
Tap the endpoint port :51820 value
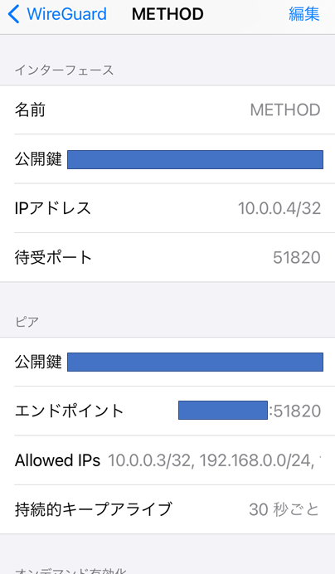295,411
